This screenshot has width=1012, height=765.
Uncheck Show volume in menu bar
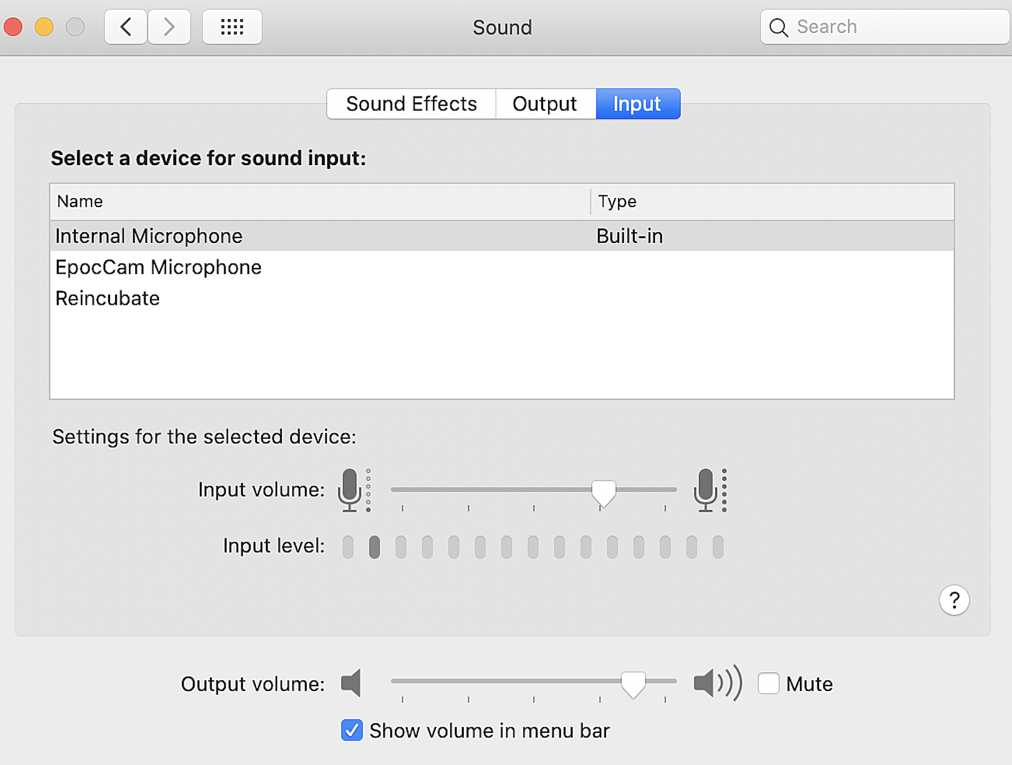pos(352,731)
